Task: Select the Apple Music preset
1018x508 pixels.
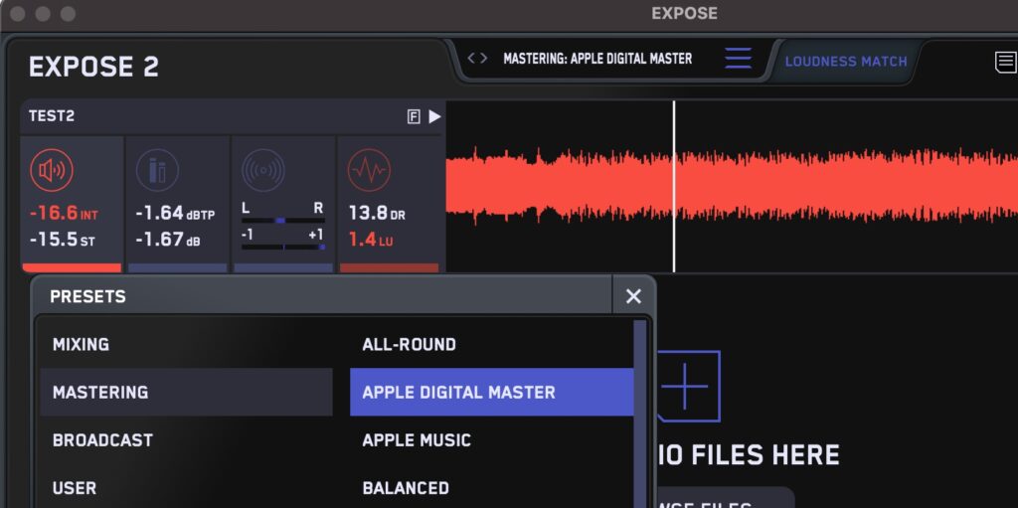Action: pyautogui.click(x=417, y=440)
